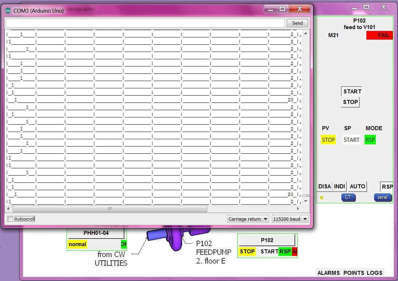
Task: Toggle DISA mode in P102 panel
Action: pyautogui.click(x=324, y=186)
